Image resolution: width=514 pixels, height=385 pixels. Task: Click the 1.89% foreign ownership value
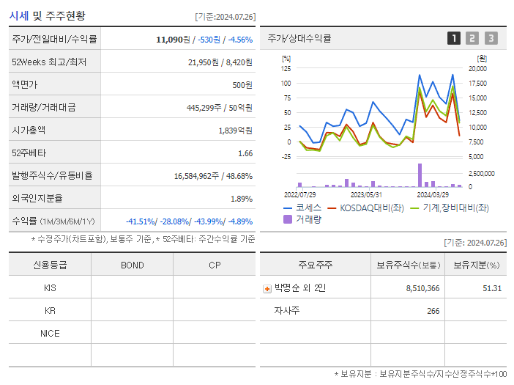click(x=242, y=199)
